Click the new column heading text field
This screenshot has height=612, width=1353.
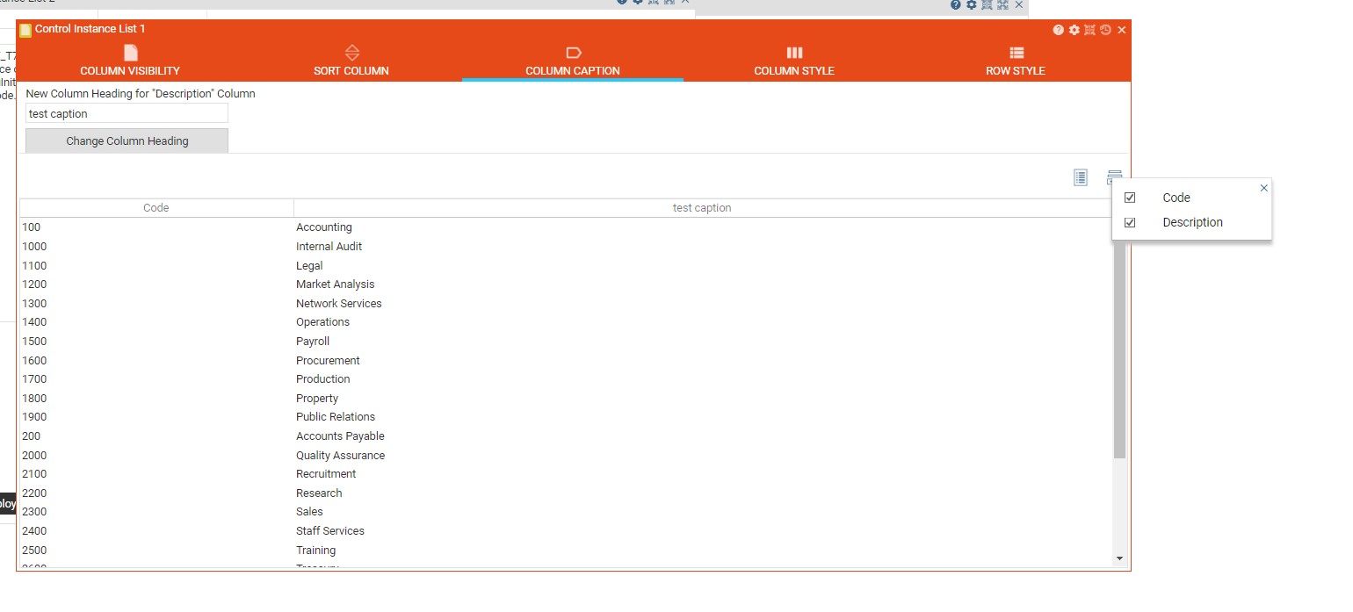coord(127,113)
